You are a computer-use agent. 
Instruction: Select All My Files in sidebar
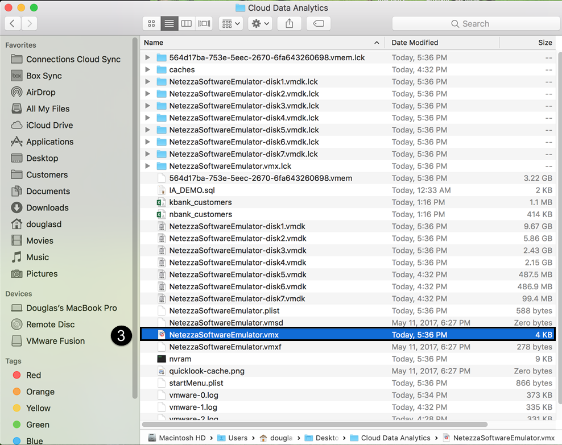(x=40, y=109)
